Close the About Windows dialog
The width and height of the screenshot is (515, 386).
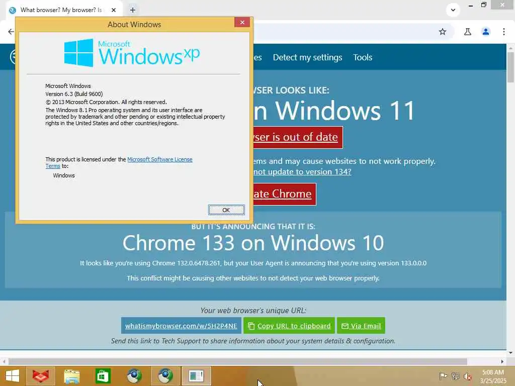(x=242, y=22)
